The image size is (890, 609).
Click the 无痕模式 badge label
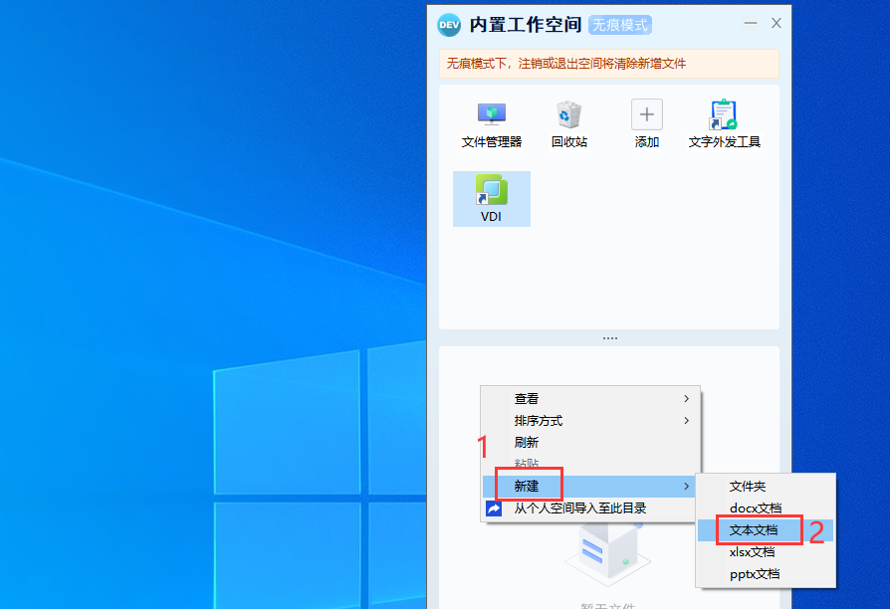[620, 25]
